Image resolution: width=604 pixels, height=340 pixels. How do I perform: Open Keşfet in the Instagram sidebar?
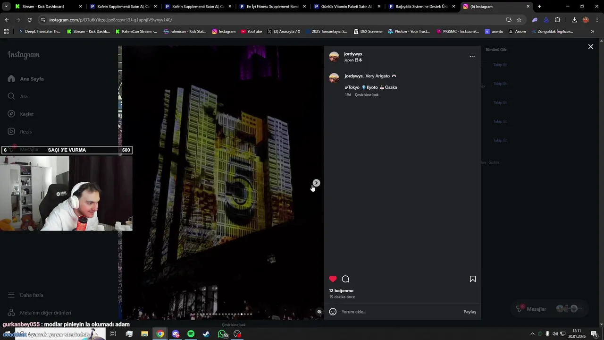click(x=21, y=114)
